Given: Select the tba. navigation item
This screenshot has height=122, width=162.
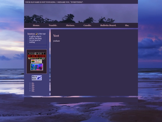Looking at the screenshot, I should [x=127, y=25].
